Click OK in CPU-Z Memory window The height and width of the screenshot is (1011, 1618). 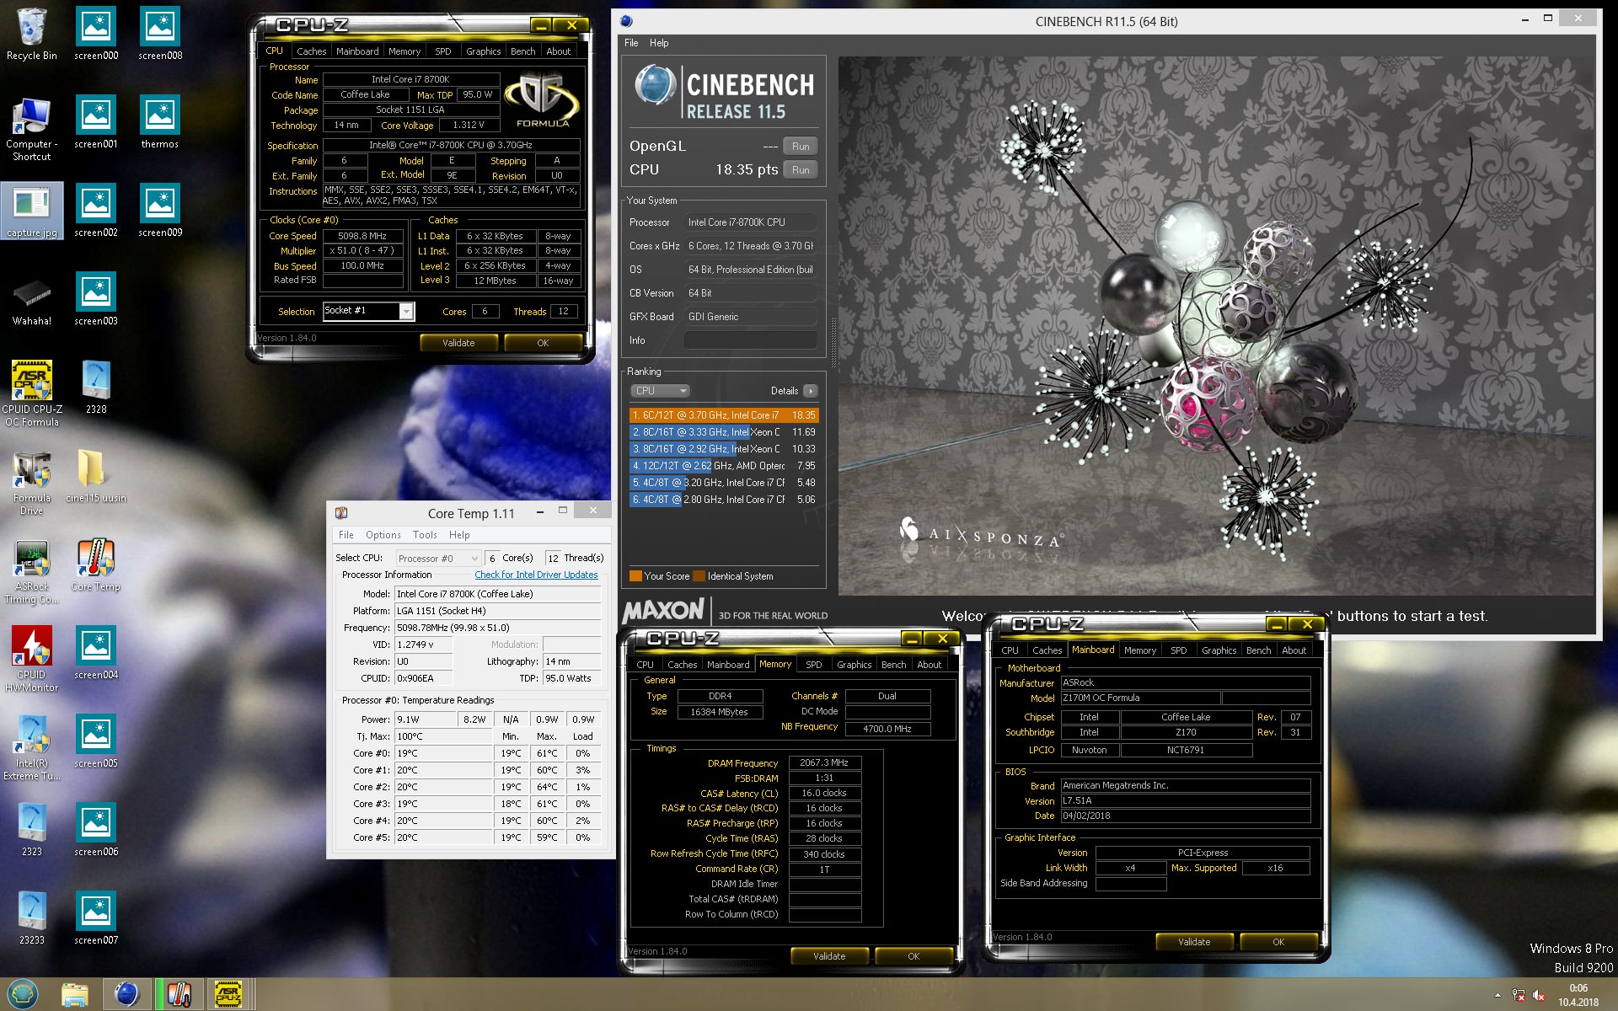(x=913, y=956)
